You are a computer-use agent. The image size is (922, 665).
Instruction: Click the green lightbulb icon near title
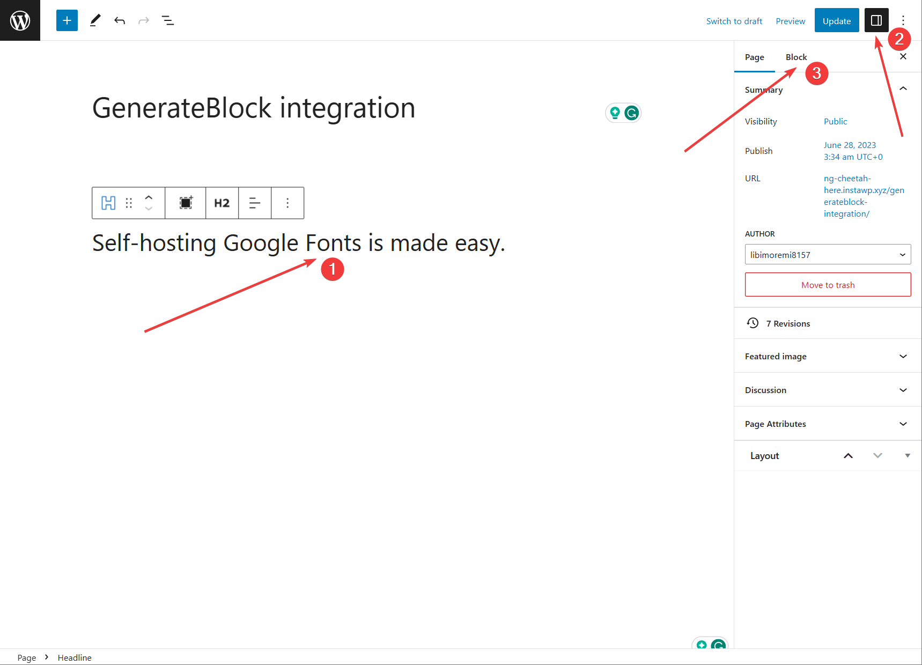615,113
